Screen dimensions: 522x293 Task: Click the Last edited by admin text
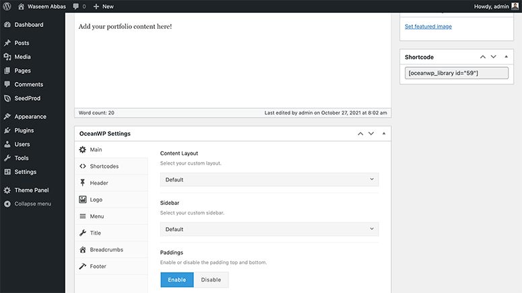[325, 113]
